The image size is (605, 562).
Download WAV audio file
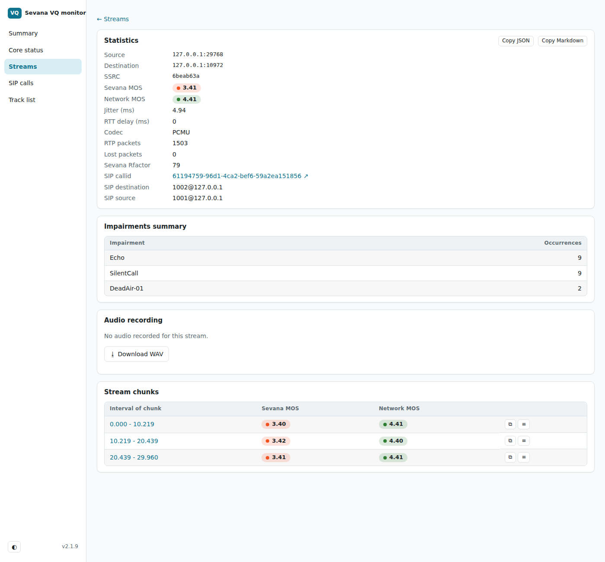(137, 354)
